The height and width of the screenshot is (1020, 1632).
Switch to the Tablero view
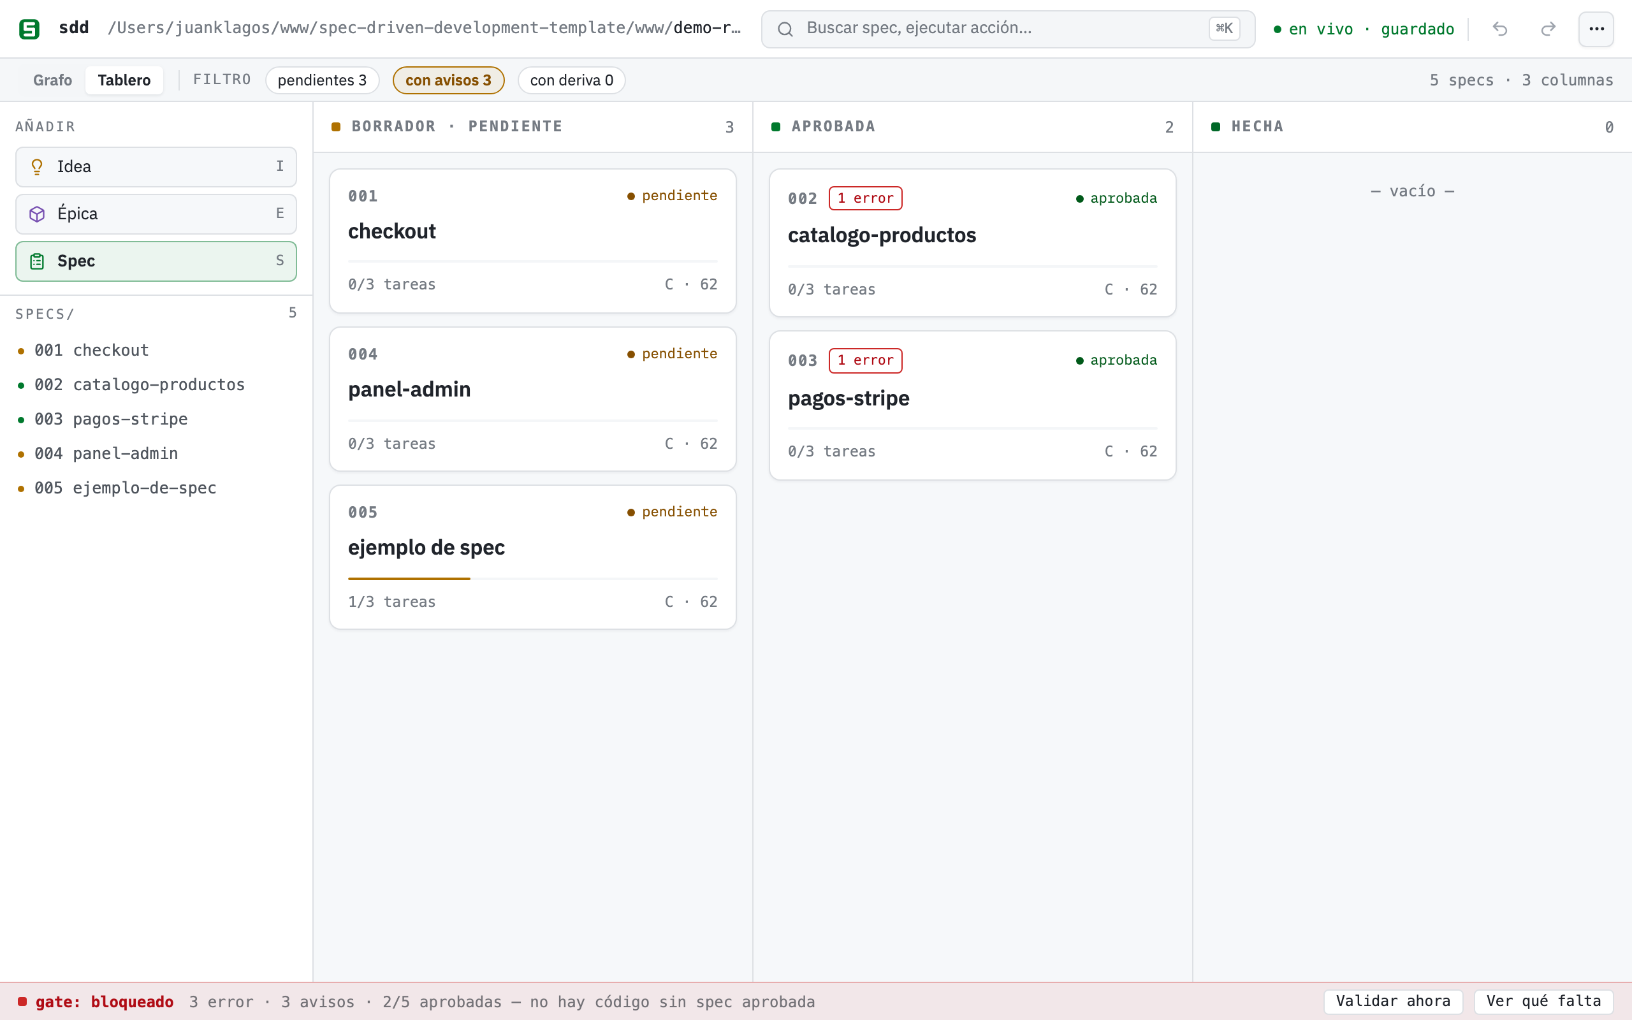click(x=124, y=80)
